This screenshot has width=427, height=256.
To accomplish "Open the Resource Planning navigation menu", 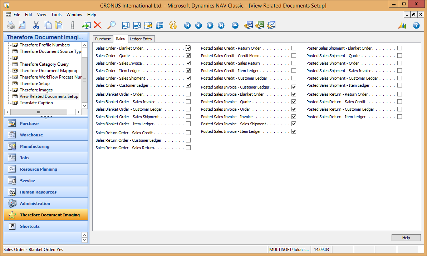I will coord(46,169).
